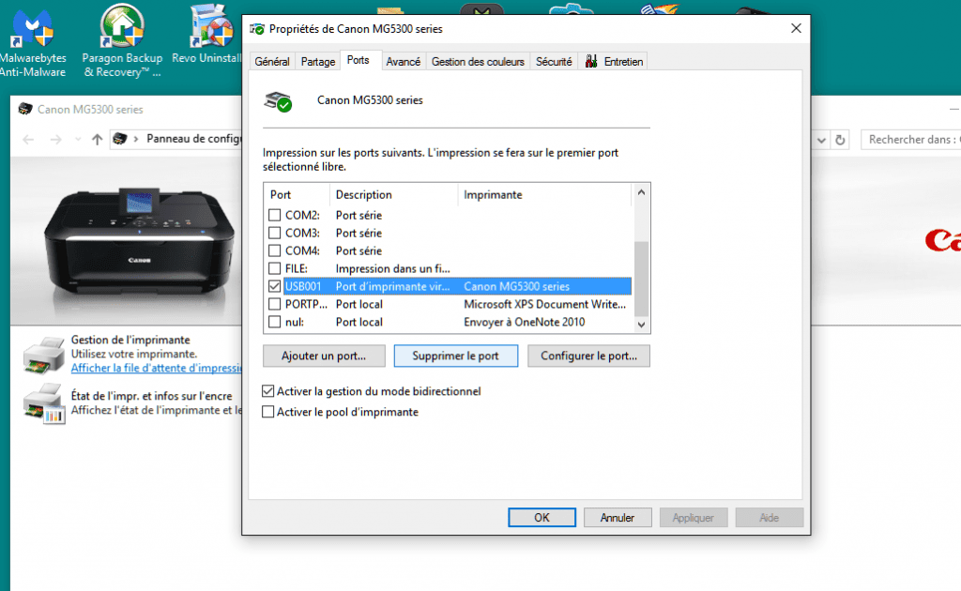Click the État de l'impr. ink levels icon
The image size is (961, 591).
pos(43,403)
